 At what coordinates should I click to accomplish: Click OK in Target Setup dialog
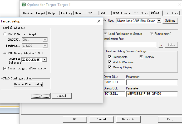click(x=41, y=96)
